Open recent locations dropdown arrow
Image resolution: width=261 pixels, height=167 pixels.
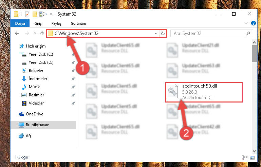(35, 33)
